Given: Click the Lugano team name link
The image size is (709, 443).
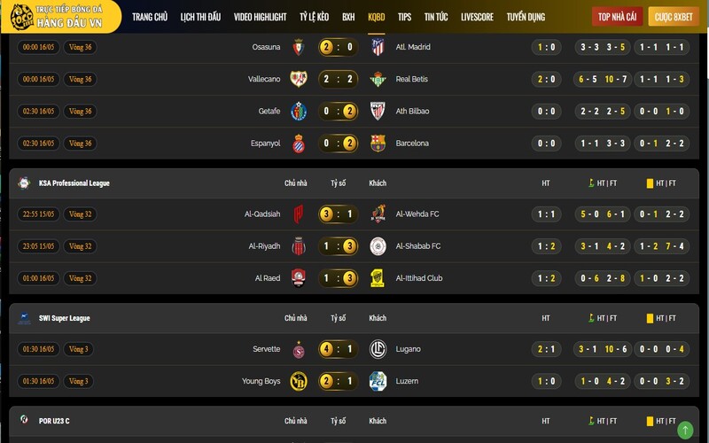Looking at the screenshot, I should pos(409,350).
